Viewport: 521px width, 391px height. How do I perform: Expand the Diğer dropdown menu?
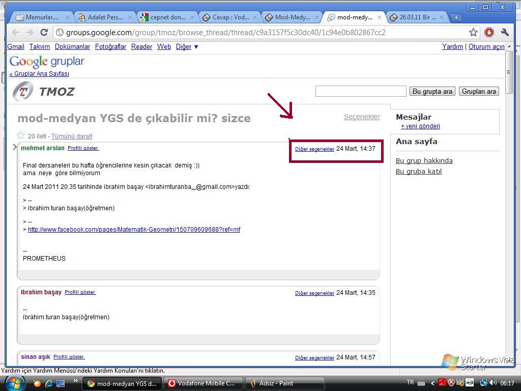coord(187,46)
